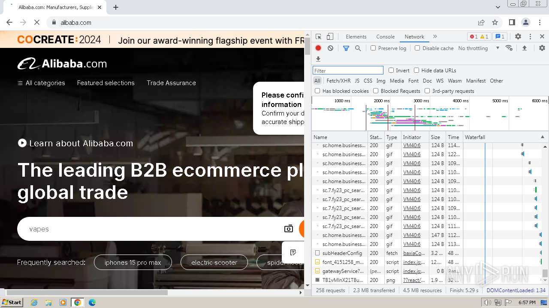Click the Windows Start button
The width and height of the screenshot is (549, 308).
click(12, 302)
